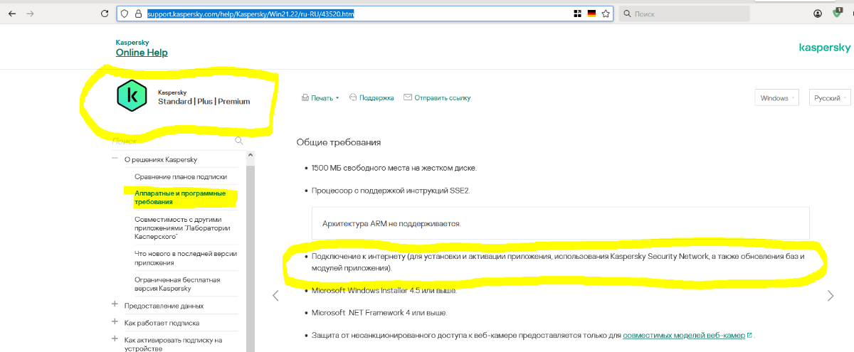
Task: Bookmark this page with the star
Action: pos(606,13)
